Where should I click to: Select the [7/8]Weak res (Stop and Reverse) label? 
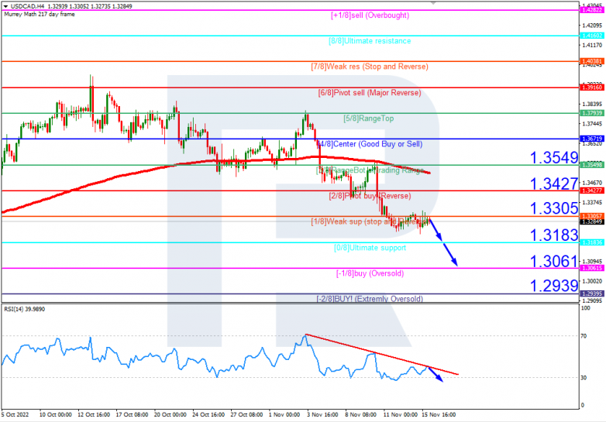370,67
